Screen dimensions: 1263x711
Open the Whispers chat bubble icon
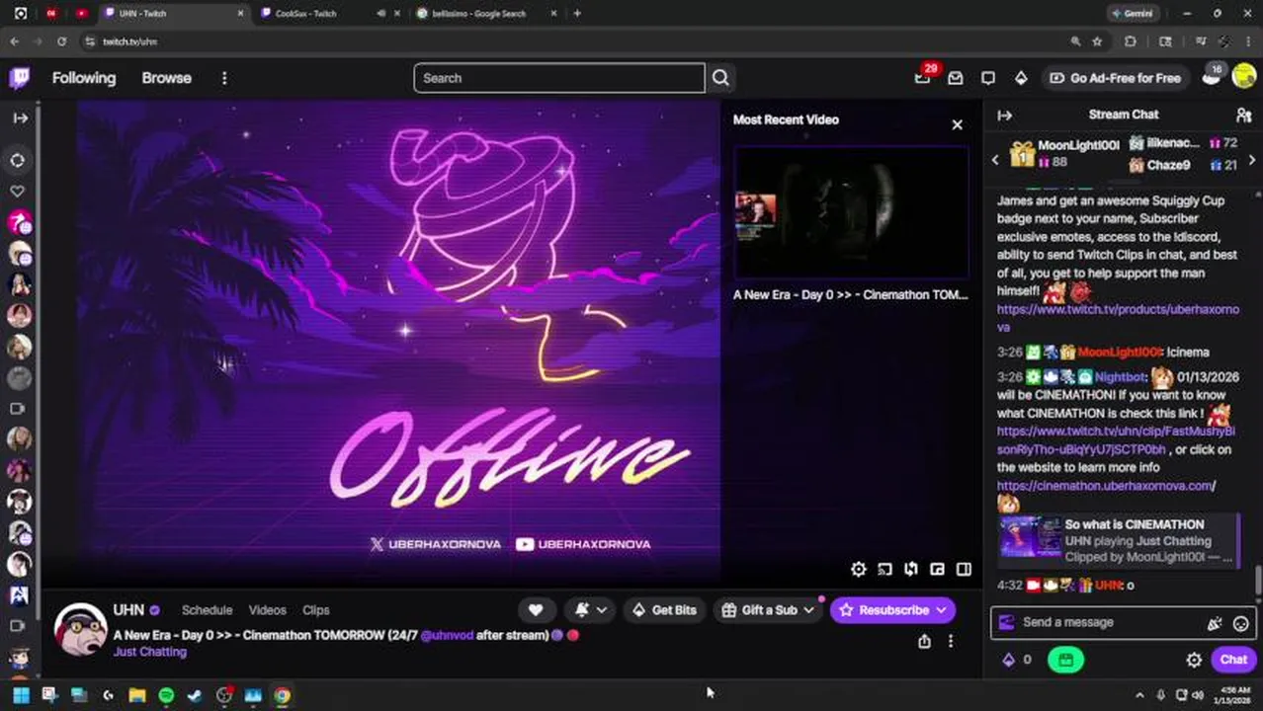coord(988,78)
